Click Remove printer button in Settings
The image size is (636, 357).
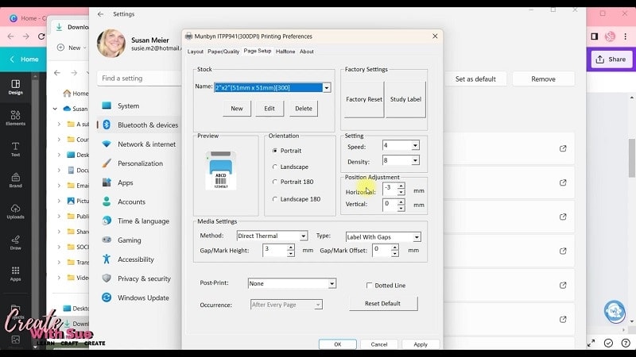(x=543, y=79)
